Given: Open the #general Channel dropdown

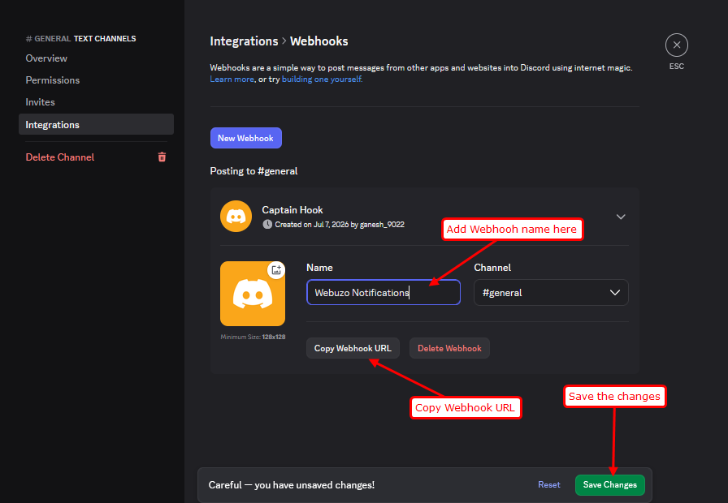Looking at the screenshot, I should (x=551, y=293).
